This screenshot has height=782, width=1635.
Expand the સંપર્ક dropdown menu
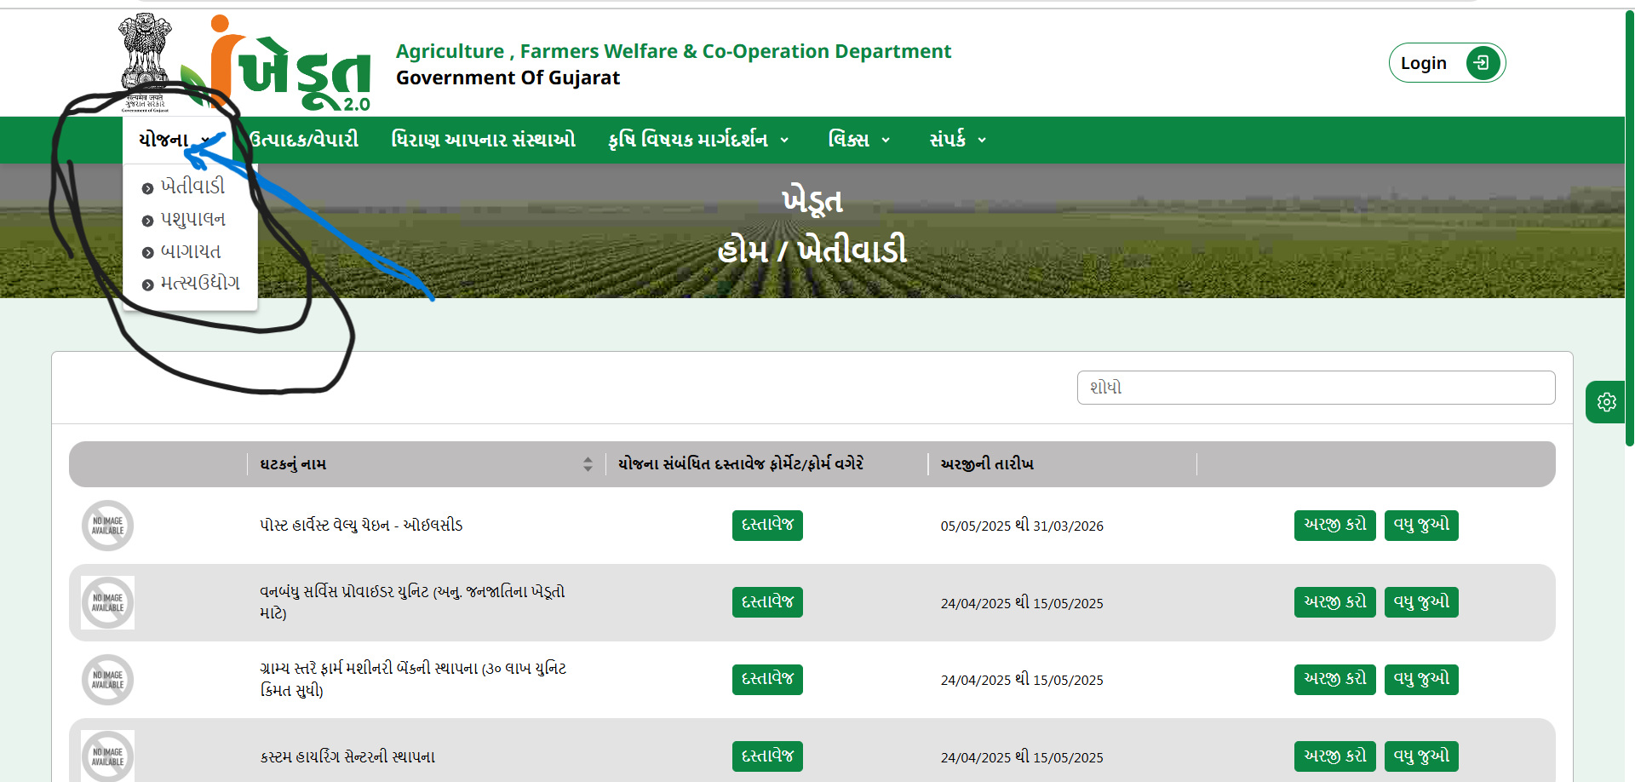pos(957,140)
